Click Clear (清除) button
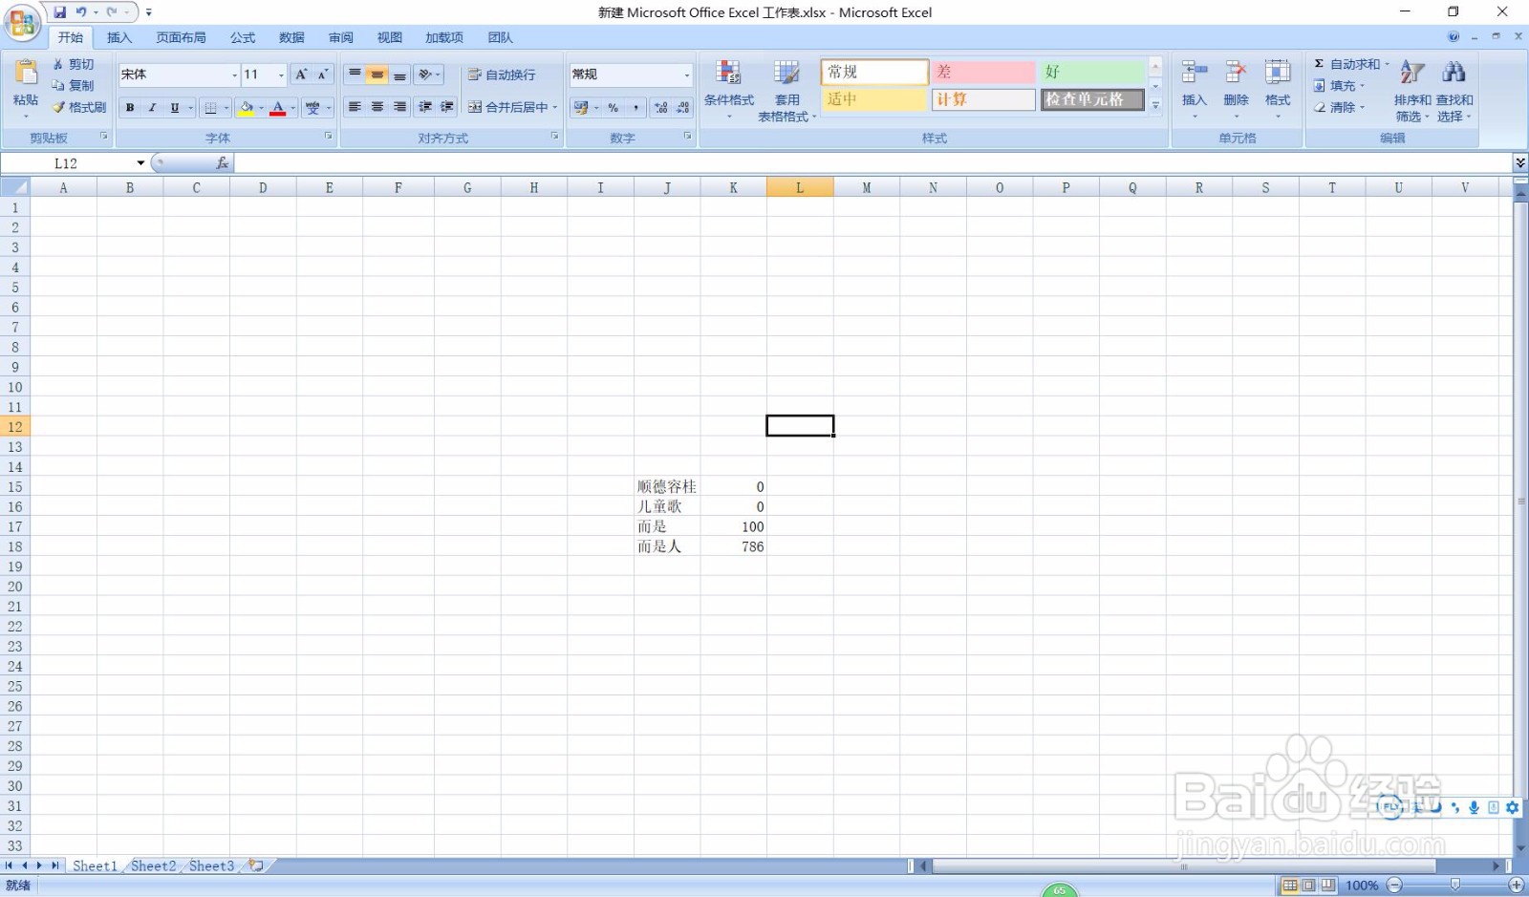 click(x=1339, y=107)
